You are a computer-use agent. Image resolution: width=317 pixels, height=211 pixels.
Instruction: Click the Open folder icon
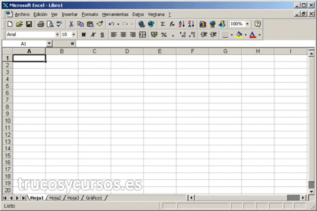click(x=19, y=24)
